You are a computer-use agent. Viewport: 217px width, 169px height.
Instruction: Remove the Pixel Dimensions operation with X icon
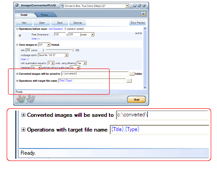(141, 33)
